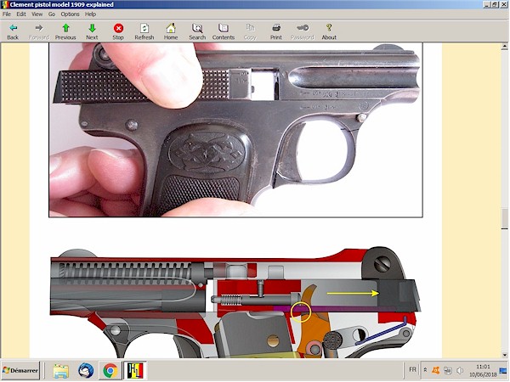Refresh the current page
This screenshot has width=510, height=382.
144,31
